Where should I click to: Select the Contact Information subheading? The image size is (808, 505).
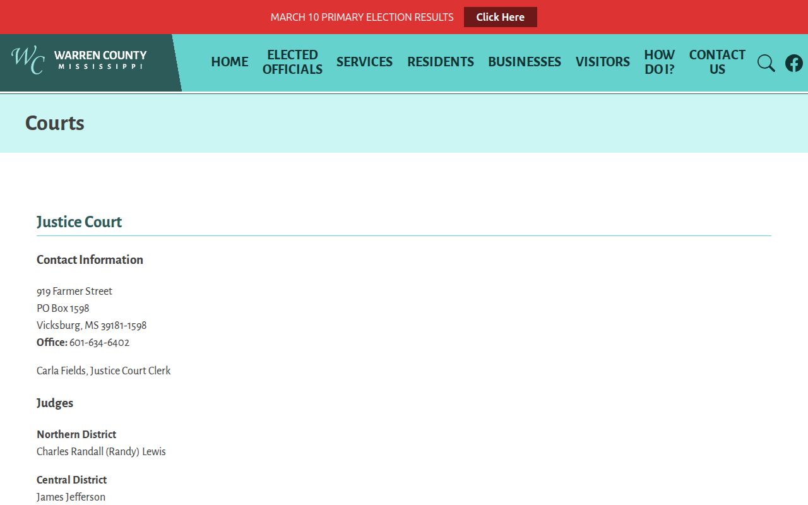pos(90,259)
